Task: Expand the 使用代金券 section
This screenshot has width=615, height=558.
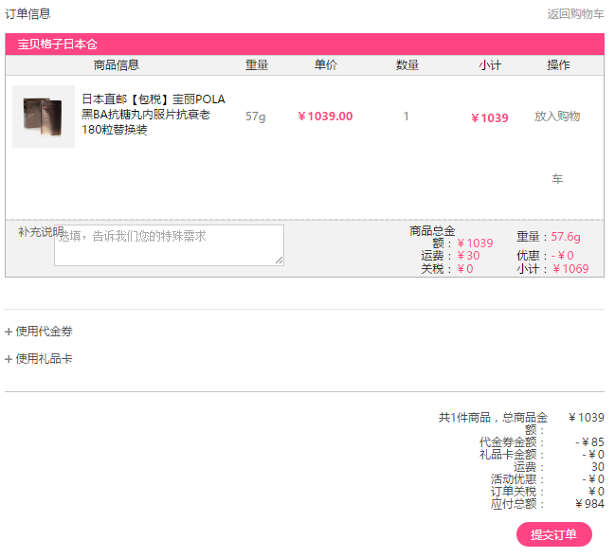Action: (x=39, y=332)
